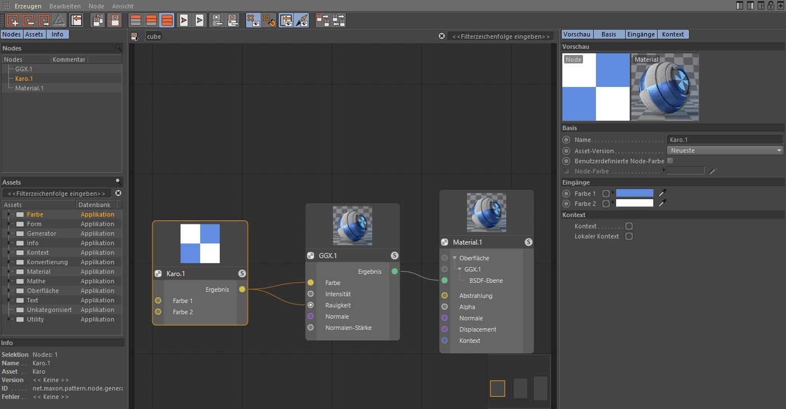786x409 pixels.
Task: Click the eyedropper next to Farbe 1
Action: click(x=662, y=194)
